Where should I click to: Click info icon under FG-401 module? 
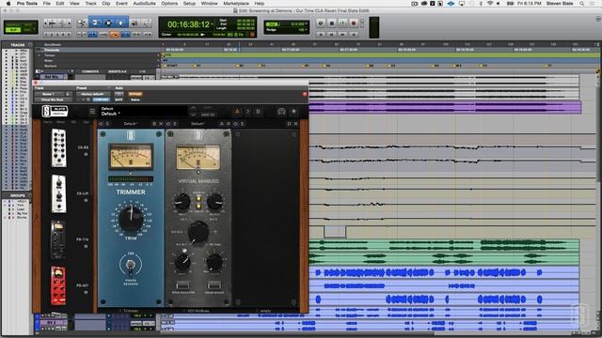[x=86, y=292]
